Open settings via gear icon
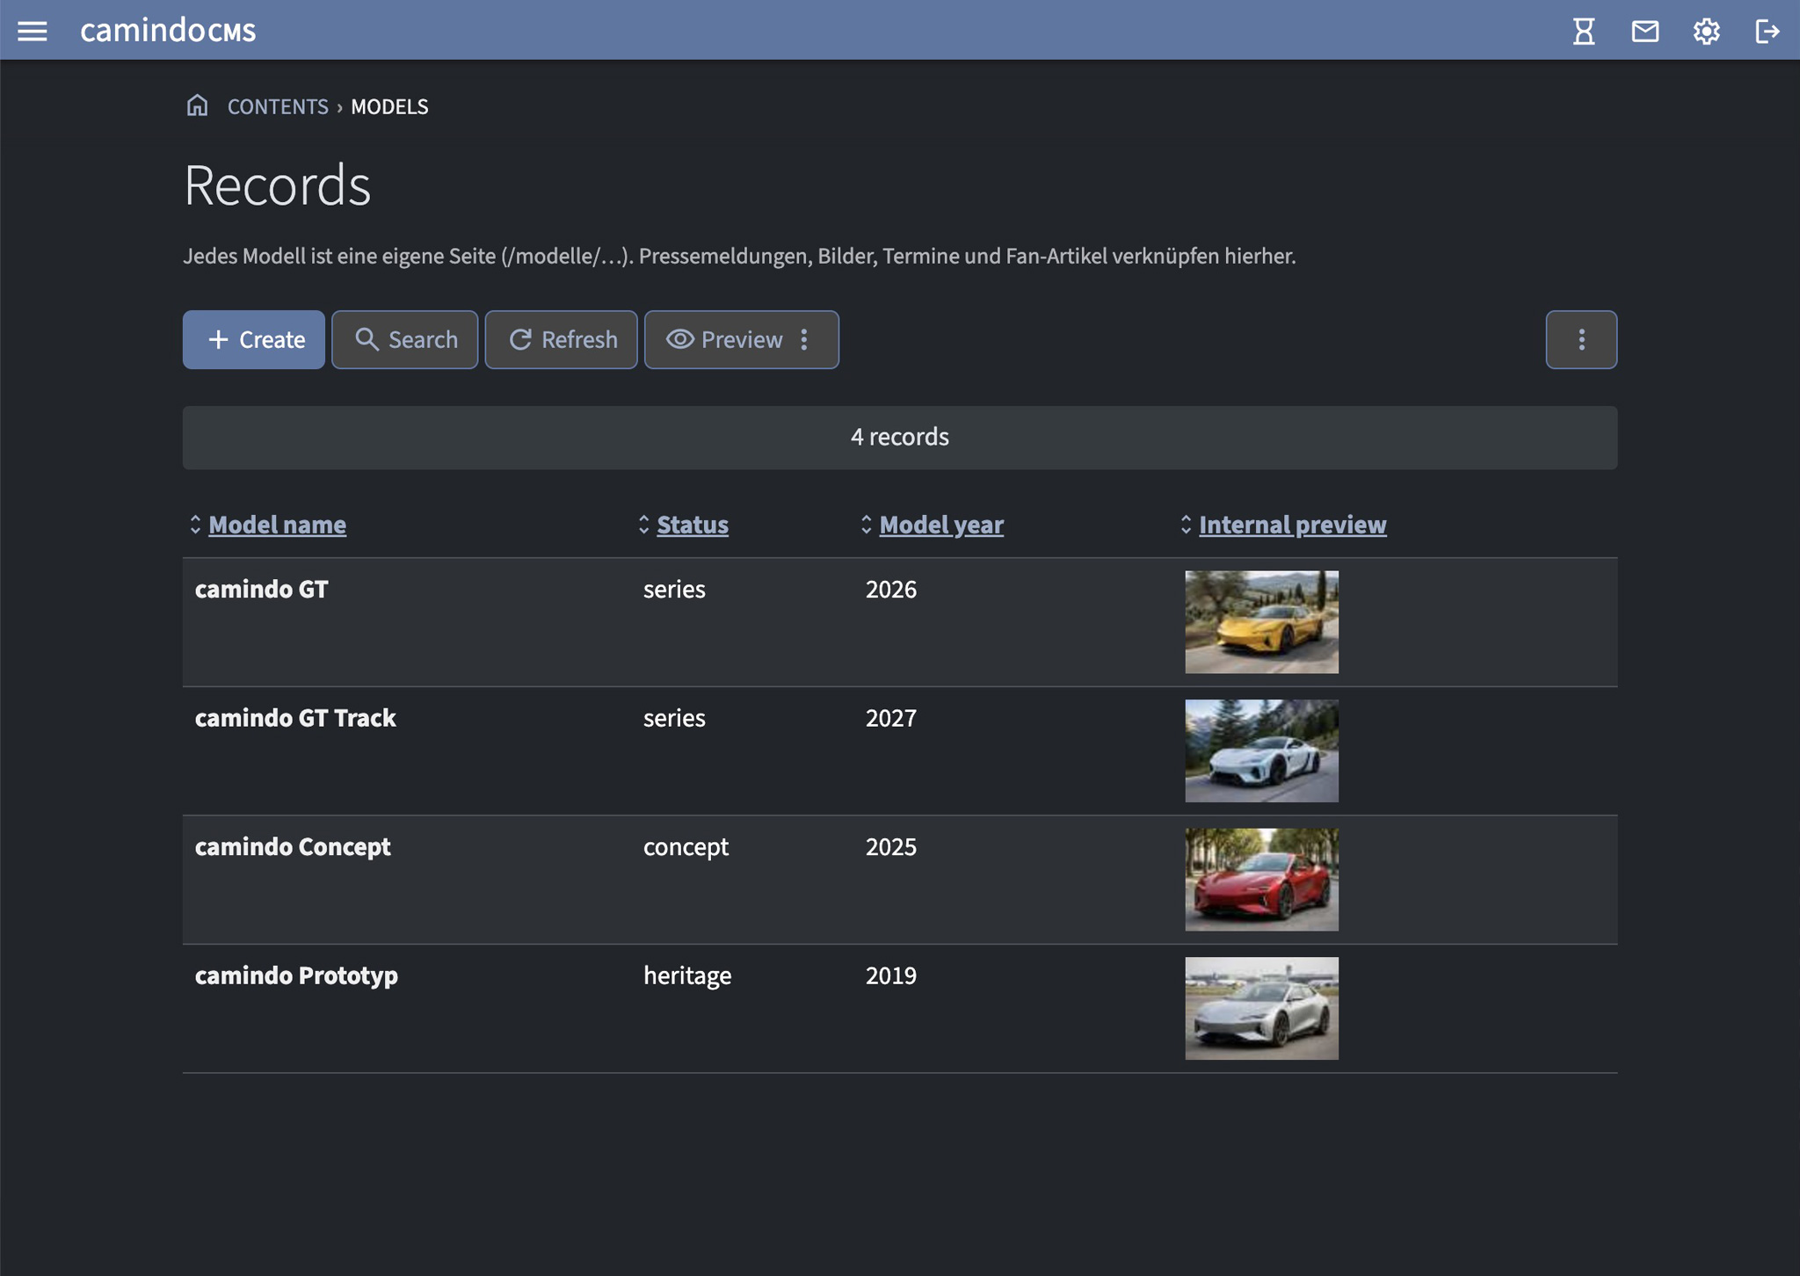Viewport: 1800px width, 1276px height. [1706, 31]
